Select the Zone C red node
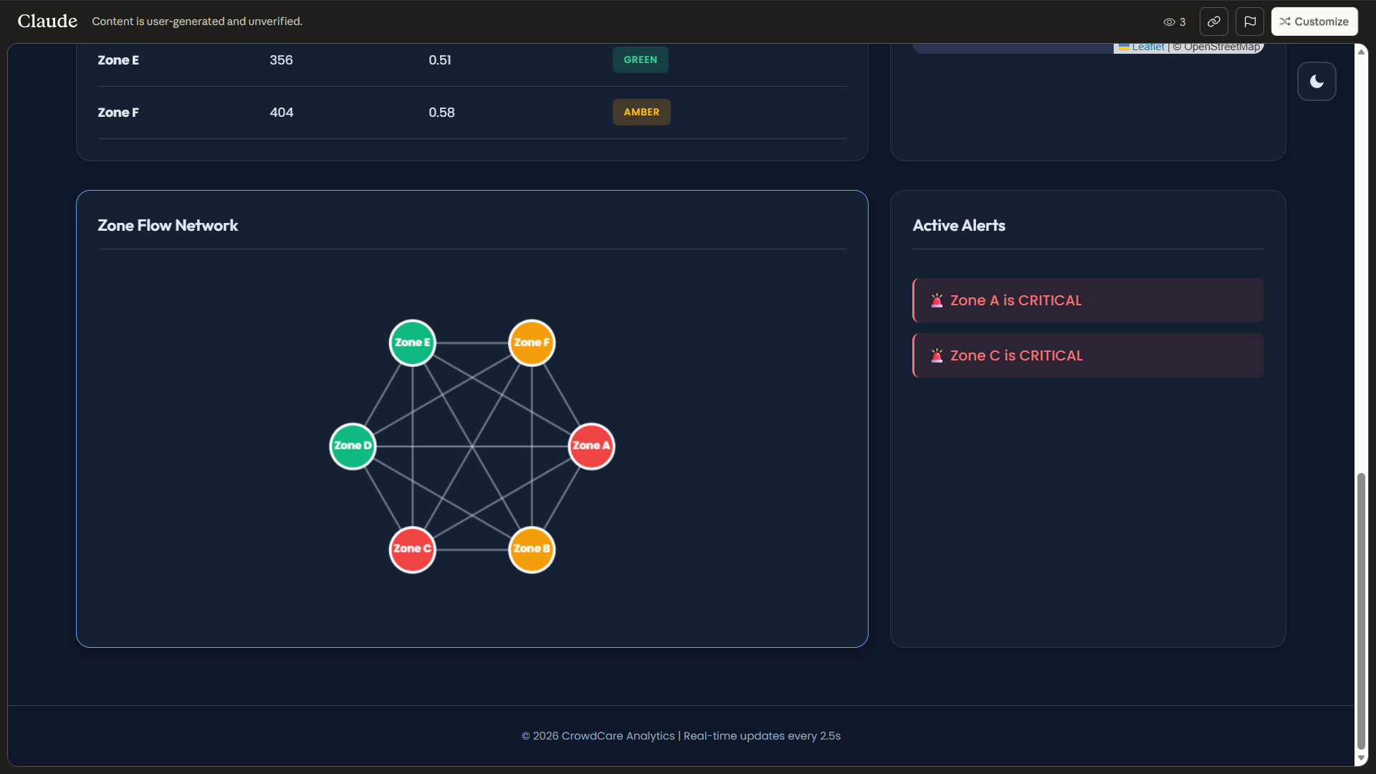The image size is (1376, 774). [412, 549]
